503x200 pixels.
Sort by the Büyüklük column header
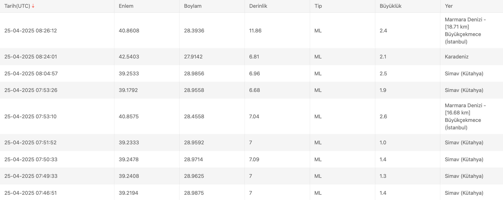coord(391,6)
